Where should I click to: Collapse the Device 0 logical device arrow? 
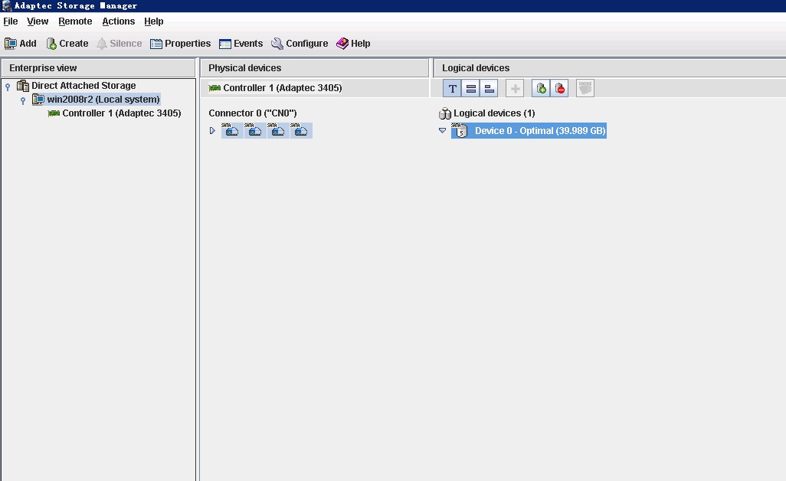pyautogui.click(x=442, y=131)
